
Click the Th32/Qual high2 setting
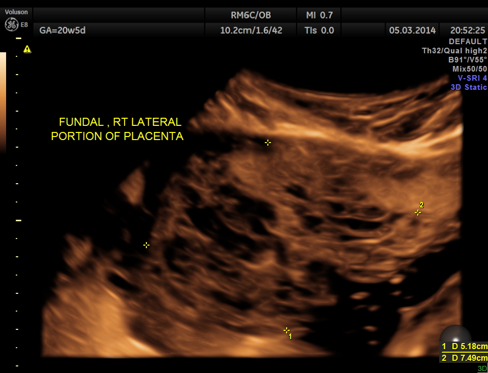[x=454, y=51]
